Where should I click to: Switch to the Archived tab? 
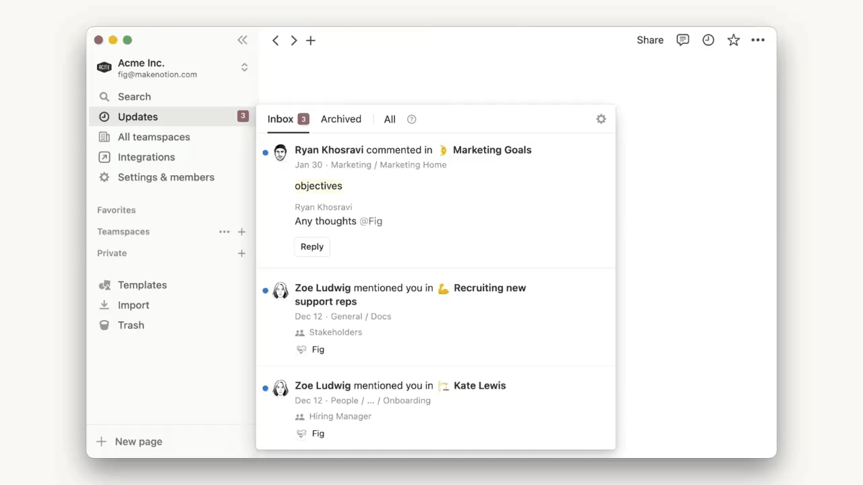(x=341, y=119)
